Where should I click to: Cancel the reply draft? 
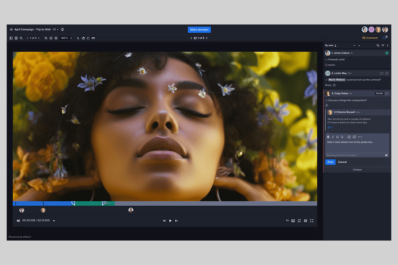click(x=342, y=162)
